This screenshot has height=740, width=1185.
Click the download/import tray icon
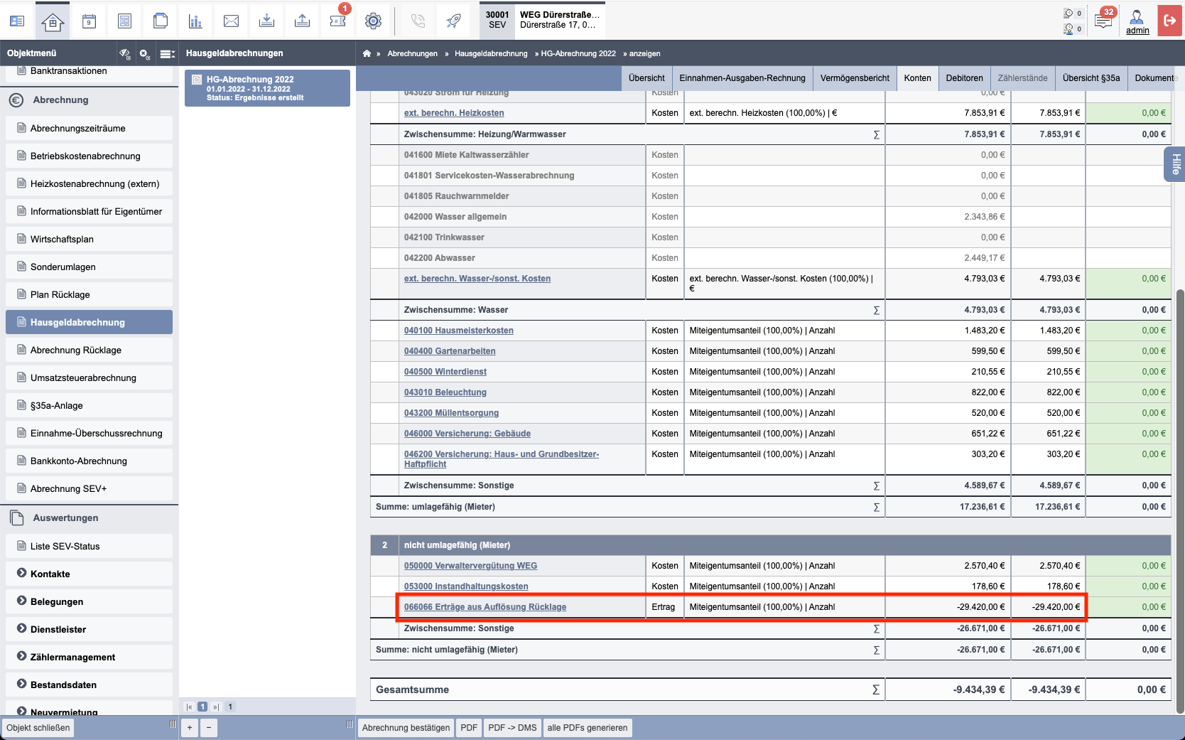(x=266, y=21)
